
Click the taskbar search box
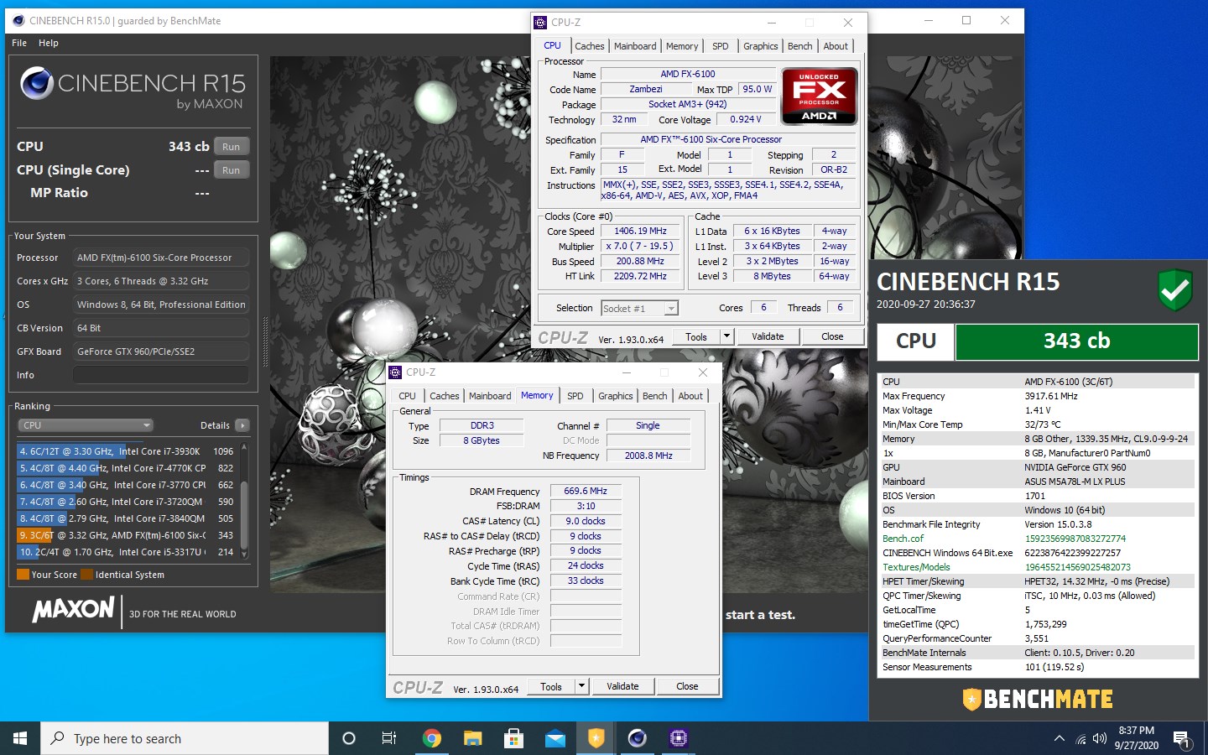(185, 738)
